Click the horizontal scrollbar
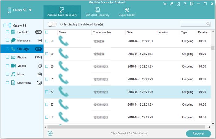 point(127,127)
